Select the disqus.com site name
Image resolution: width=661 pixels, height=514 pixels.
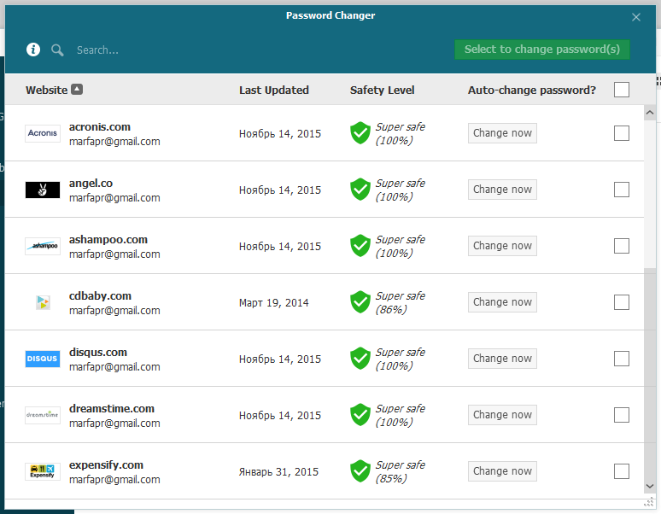(x=98, y=353)
